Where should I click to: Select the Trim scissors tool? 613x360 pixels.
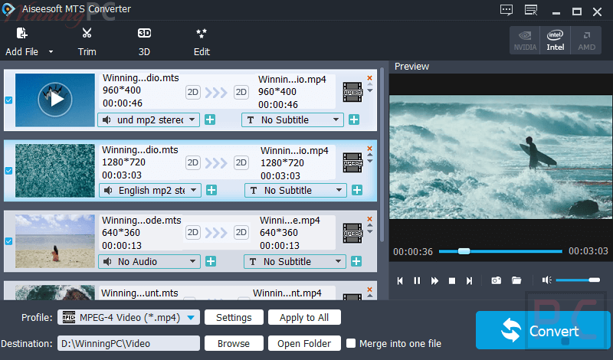[x=87, y=33]
